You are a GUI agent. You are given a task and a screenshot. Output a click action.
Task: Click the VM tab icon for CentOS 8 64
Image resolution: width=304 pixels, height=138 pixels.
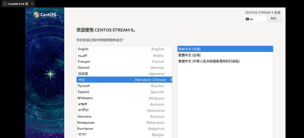(x=5, y=4)
